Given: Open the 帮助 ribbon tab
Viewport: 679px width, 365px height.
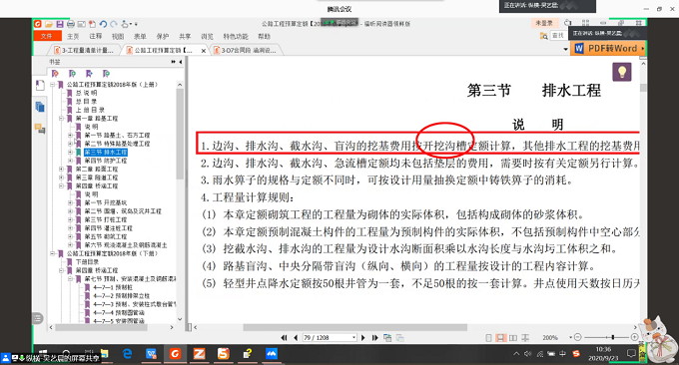Looking at the screenshot, I should pyautogui.click(x=264, y=36).
